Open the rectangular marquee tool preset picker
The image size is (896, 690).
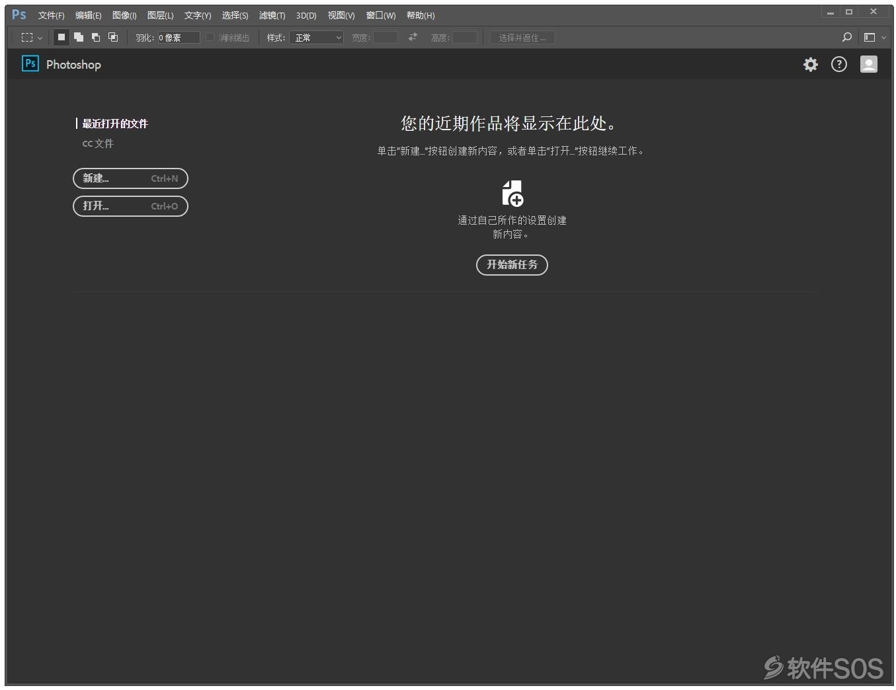click(32, 38)
